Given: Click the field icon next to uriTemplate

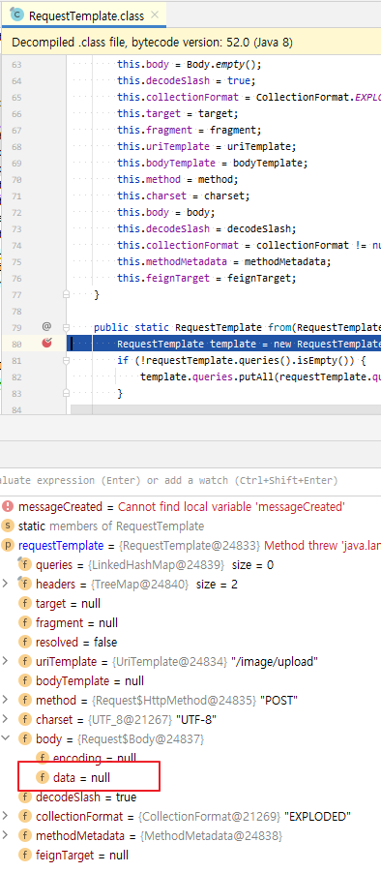Looking at the screenshot, I should click(x=24, y=661).
